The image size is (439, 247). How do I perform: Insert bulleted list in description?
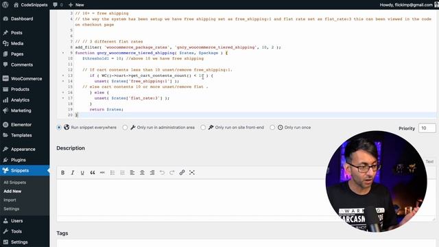pyautogui.click(x=112, y=172)
